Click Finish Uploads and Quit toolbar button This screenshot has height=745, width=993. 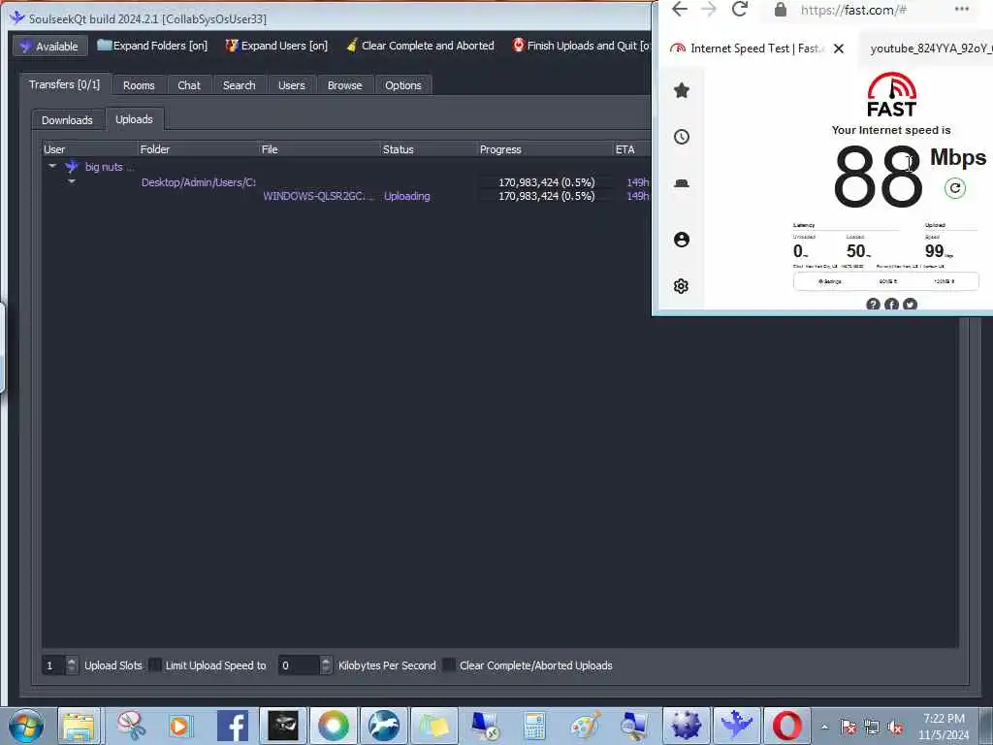click(580, 46)
